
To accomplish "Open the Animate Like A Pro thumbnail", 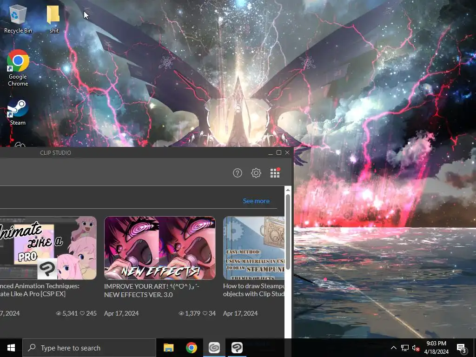I will pyautogui.click(x=48, y=248).
